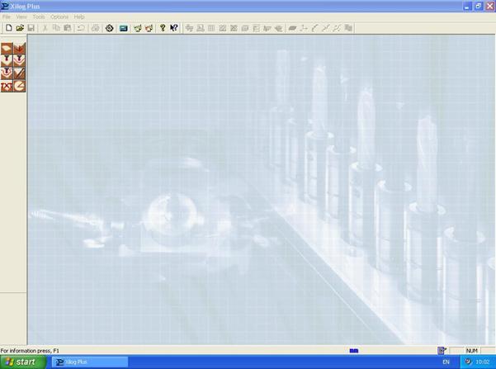Open the Options menu
The image size is (496, 369).
tap(59, 17)
